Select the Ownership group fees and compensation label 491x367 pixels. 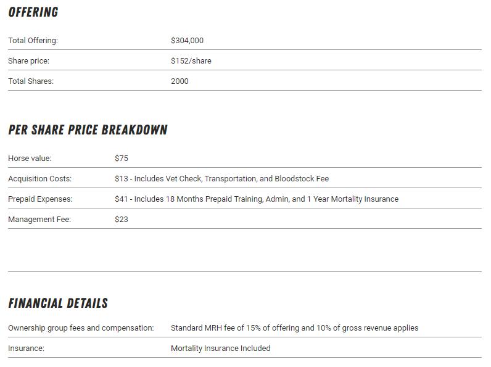(x=81, y=328)
